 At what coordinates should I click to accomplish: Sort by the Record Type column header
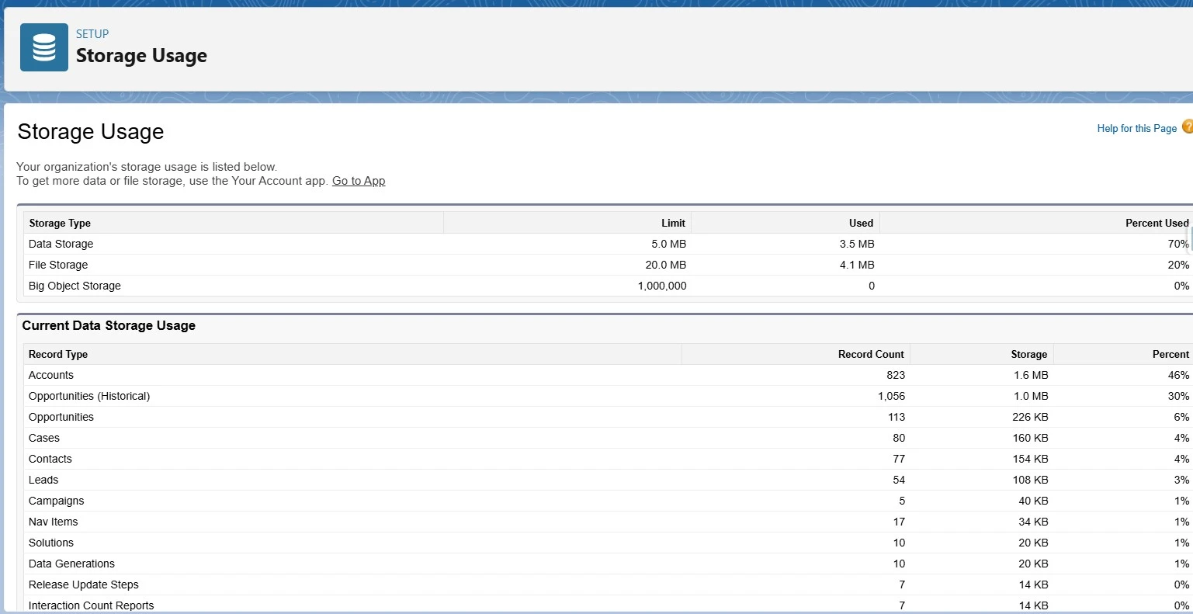point(57,354)
